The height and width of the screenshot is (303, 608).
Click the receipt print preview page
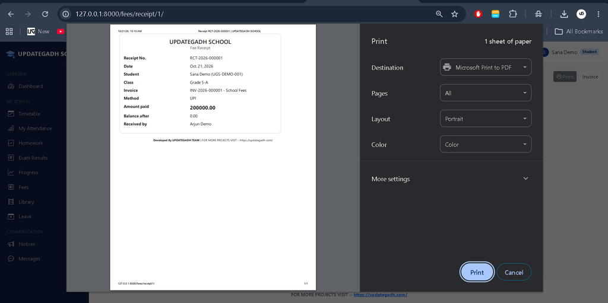[213, 157]
